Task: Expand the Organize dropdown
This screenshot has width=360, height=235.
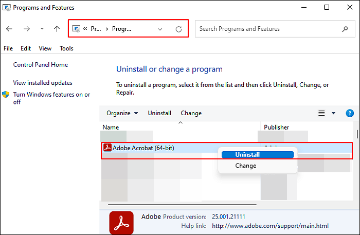Action: [x=122, y=113]
